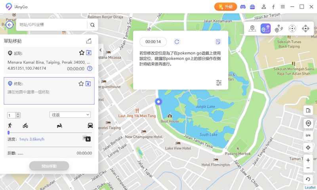Click the Lake View Hotel label
Viewport: 317px width, 190px height.
[x=178, y=148]
